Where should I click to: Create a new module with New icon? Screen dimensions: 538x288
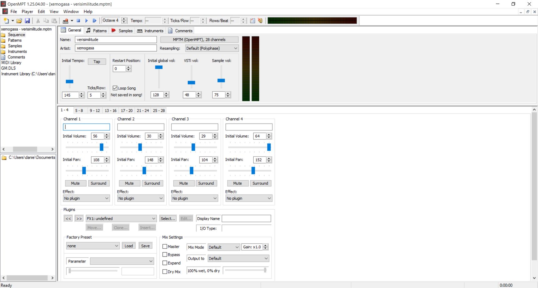pos(6,21)
